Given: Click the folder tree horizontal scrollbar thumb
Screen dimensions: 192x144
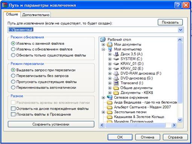Looking at the screenshot, I should [x=136, y=125].
